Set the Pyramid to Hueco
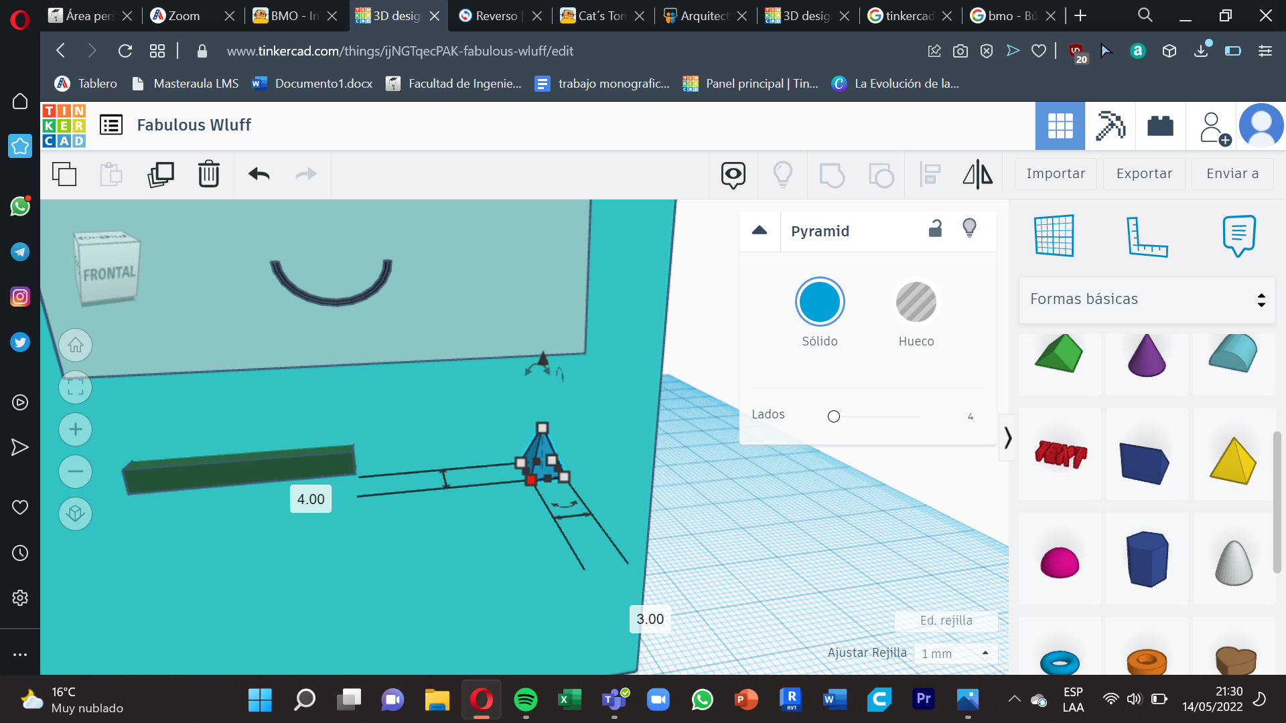This screenshot has width=1286, height=723. [x=916, y=303]
